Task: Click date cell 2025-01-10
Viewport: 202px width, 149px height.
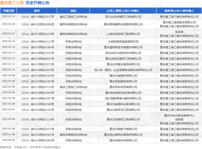Action: pyautogui.click(x=8, y=70)
